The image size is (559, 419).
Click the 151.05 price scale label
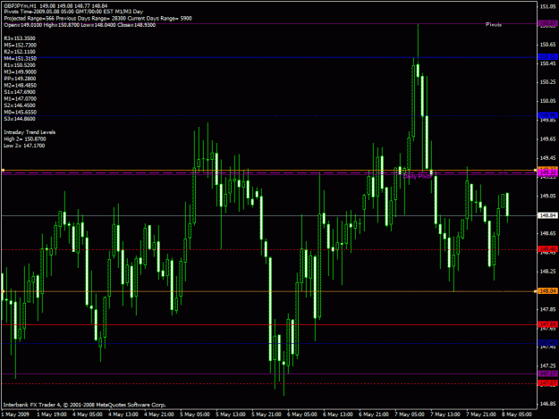click(548, 7)
